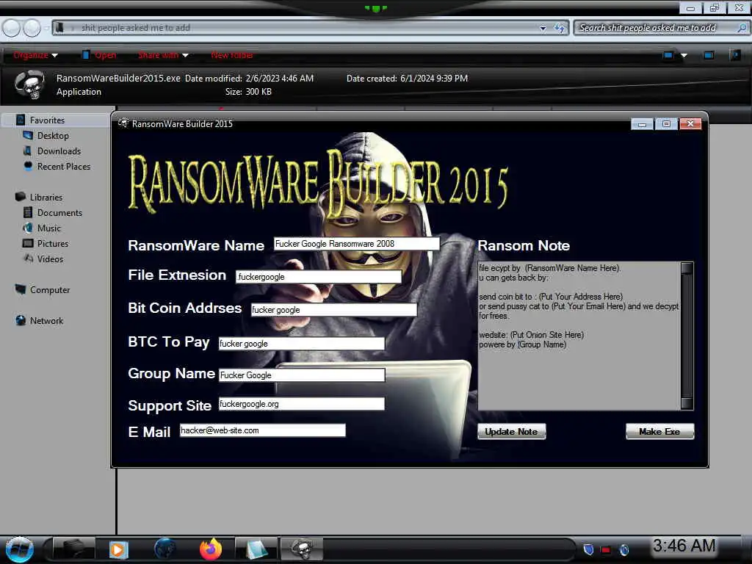Screen dimensions: 752x564
Task: Click the Network icon in navigation pane
Action: [x=20, y=320]
